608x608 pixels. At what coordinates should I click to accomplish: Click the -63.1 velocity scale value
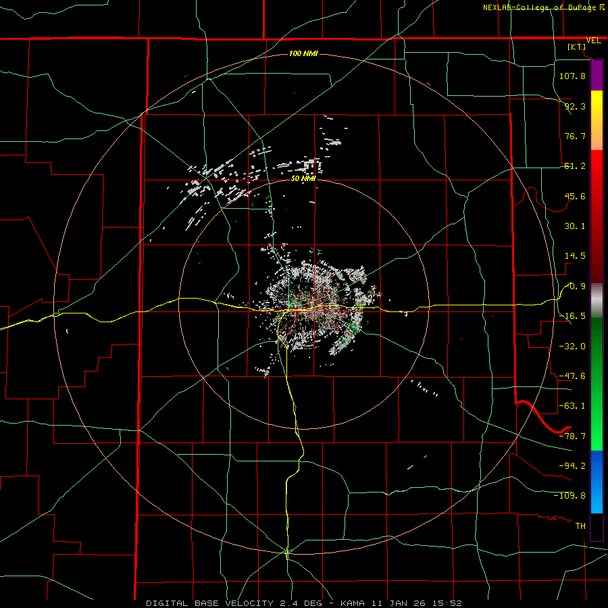[572, 406]
